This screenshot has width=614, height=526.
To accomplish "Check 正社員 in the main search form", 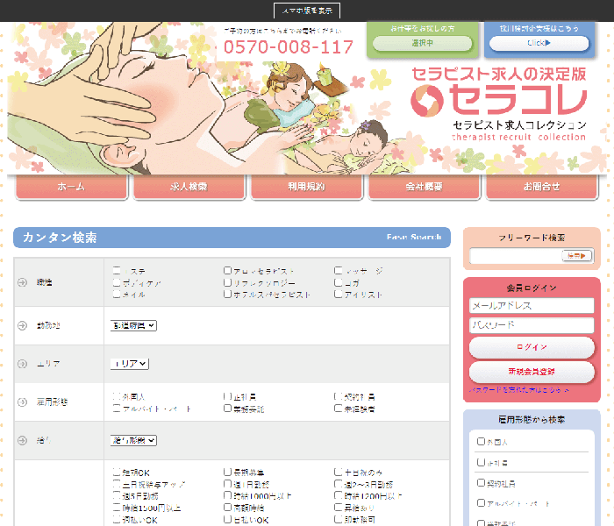I will pos(227,396).
